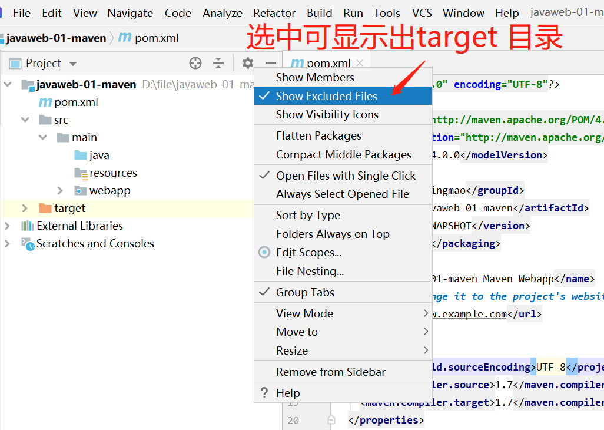
Task: Click javaweb-01-maven breadcrumb item
Action: [56, 38]
